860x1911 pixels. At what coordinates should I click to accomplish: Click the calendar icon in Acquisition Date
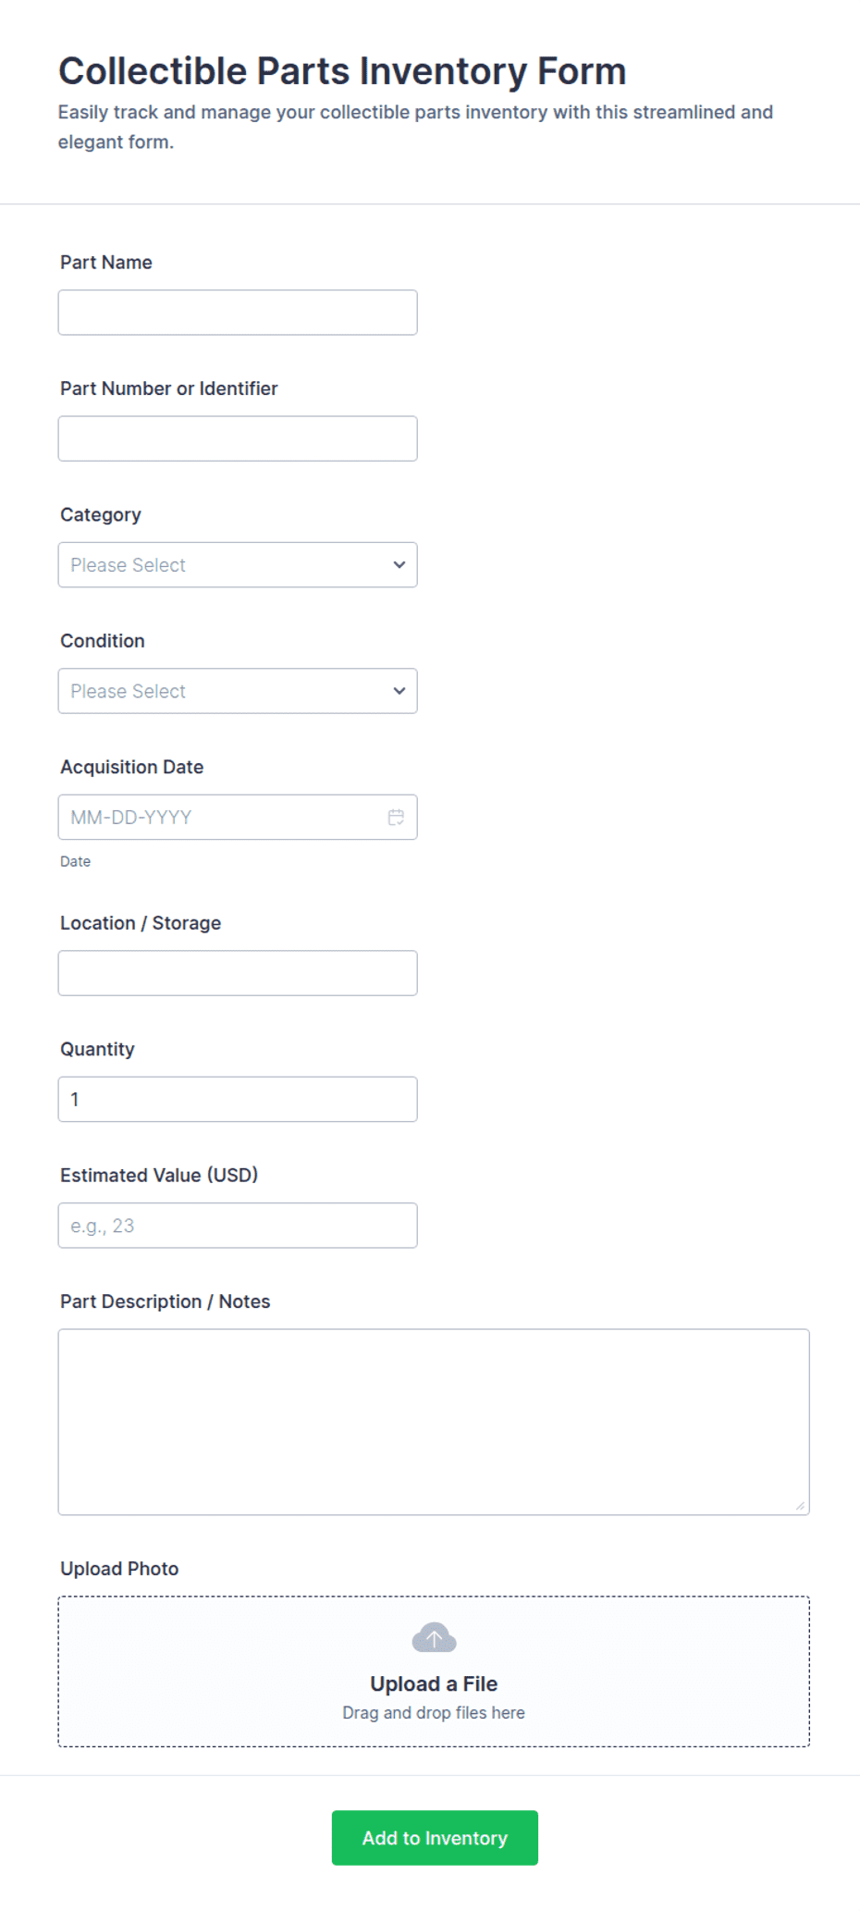[396, 817]
